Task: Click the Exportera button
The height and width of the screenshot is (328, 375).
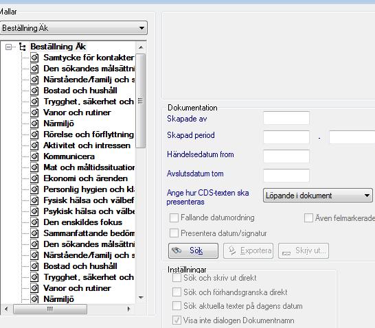Action: tap(248, 251)
